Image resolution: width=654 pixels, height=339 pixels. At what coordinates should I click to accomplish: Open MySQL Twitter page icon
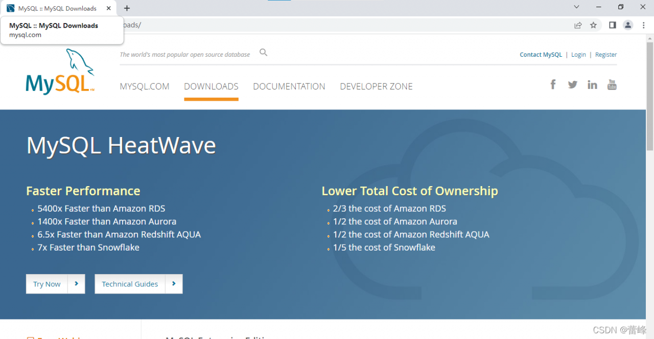[573, 84]
